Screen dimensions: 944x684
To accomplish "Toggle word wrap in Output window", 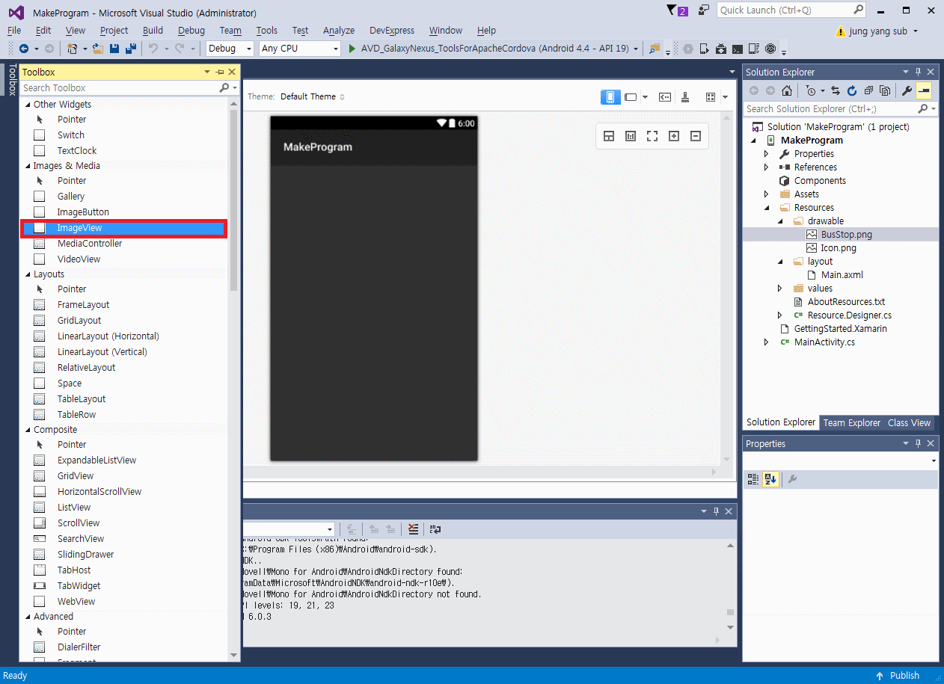I will coord(435,529).
